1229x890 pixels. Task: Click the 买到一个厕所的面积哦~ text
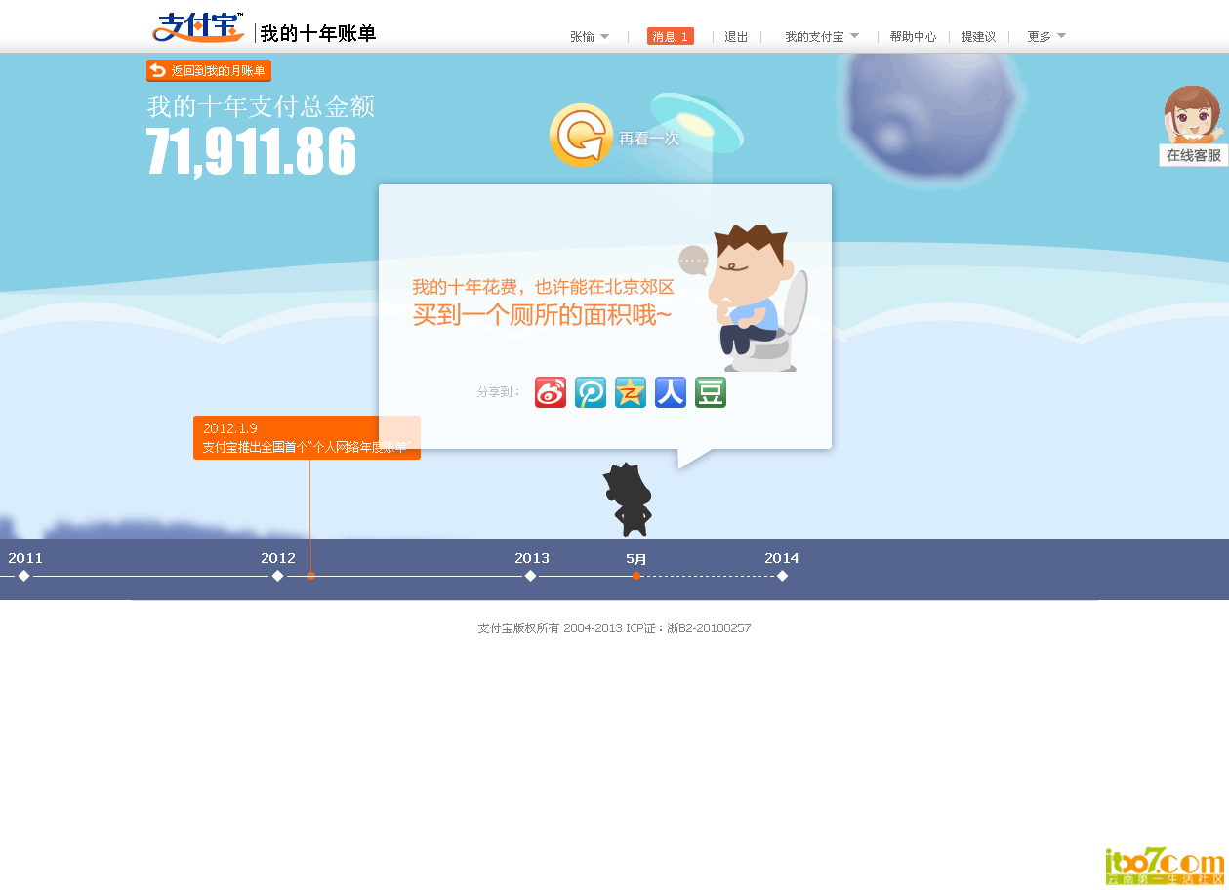tap(542, 314)
